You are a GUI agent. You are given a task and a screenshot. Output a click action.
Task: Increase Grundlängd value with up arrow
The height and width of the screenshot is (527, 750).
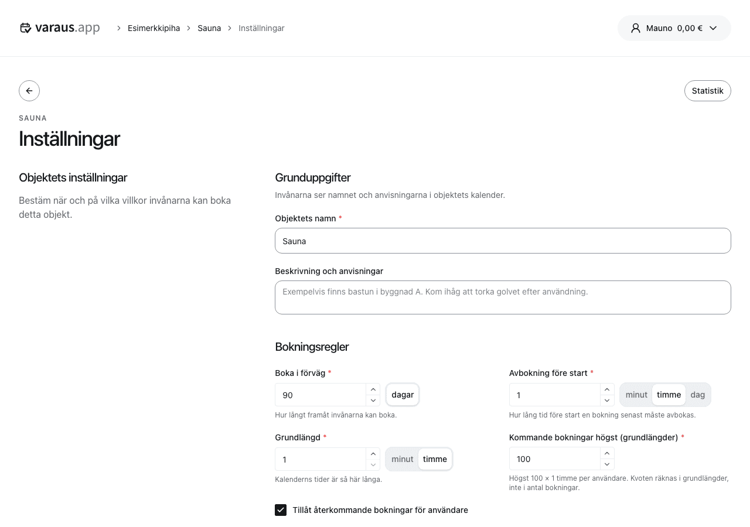coord(373,454)
